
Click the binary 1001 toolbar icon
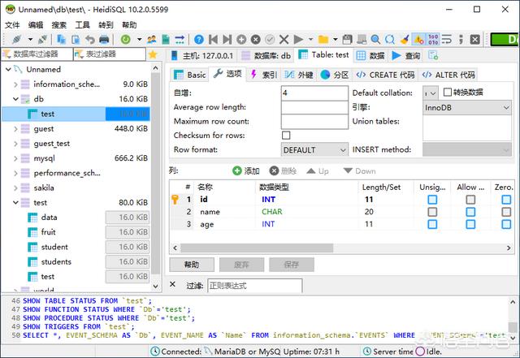click(433, 40)
